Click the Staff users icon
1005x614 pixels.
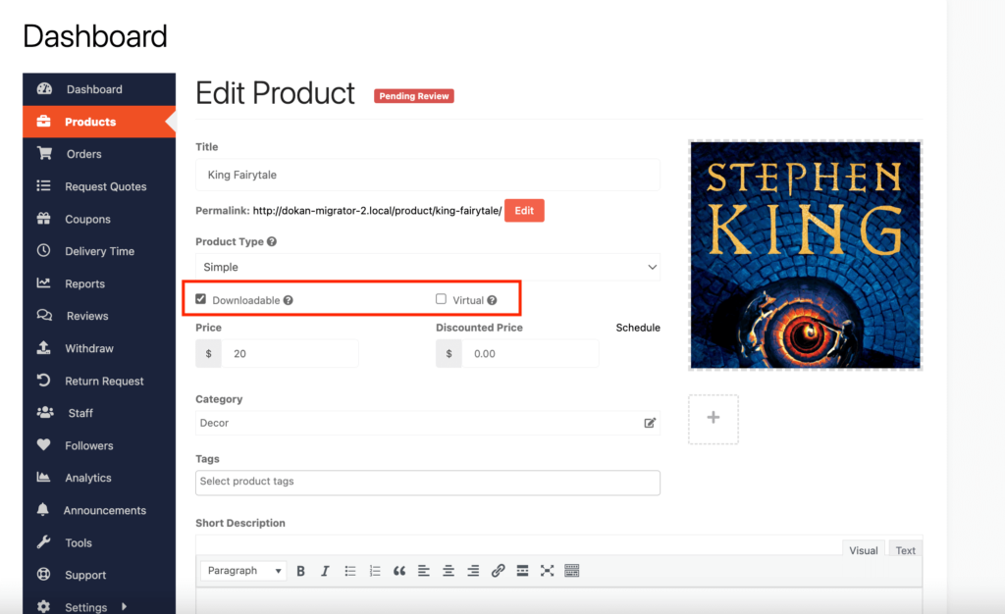(x=45, y=412)
